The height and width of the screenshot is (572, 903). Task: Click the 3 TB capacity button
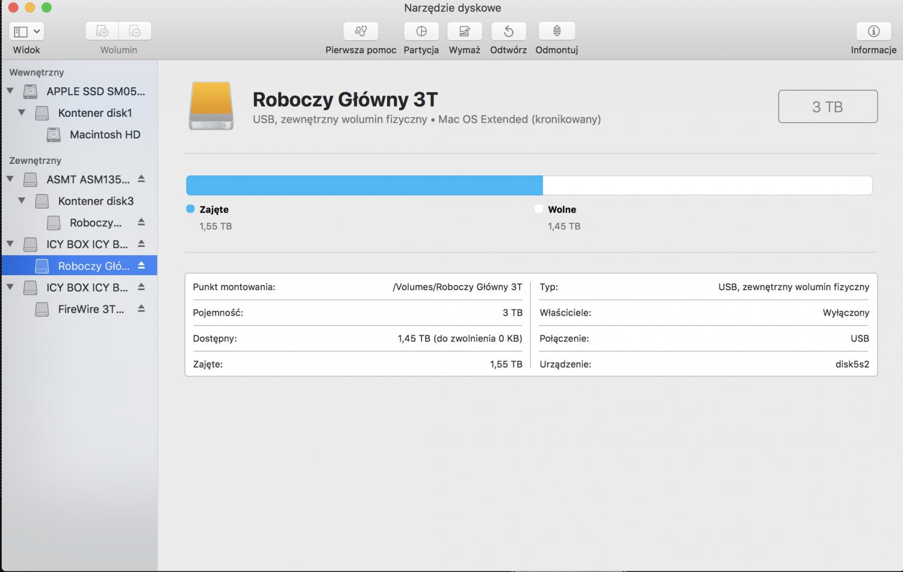828,107
